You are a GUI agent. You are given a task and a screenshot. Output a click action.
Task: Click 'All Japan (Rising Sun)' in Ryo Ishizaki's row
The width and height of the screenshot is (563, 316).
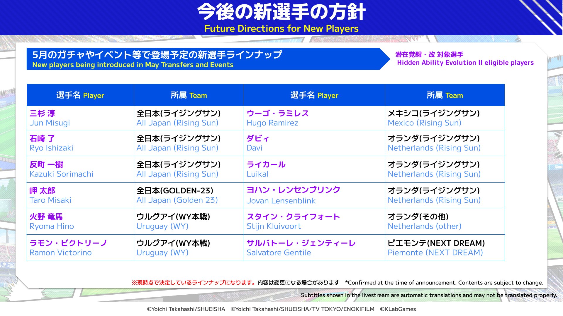[189, 143]
